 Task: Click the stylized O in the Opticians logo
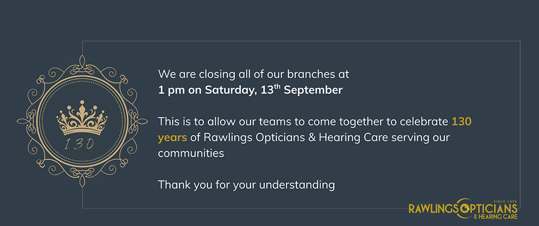pos(465,209)
